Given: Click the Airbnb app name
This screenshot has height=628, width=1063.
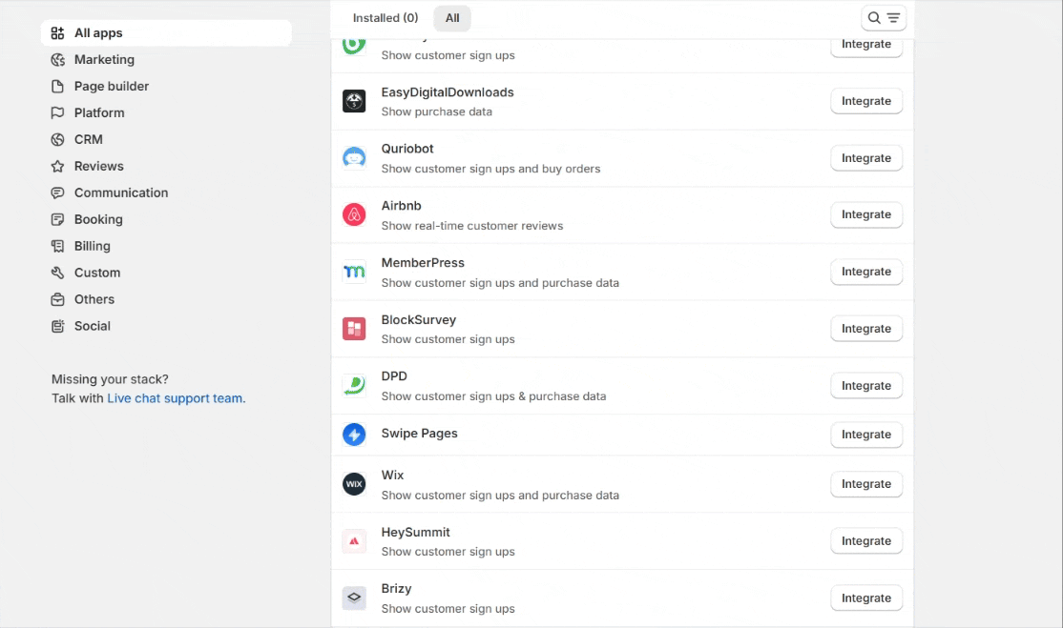Looking at the screenshot, I should coord(402,206).
